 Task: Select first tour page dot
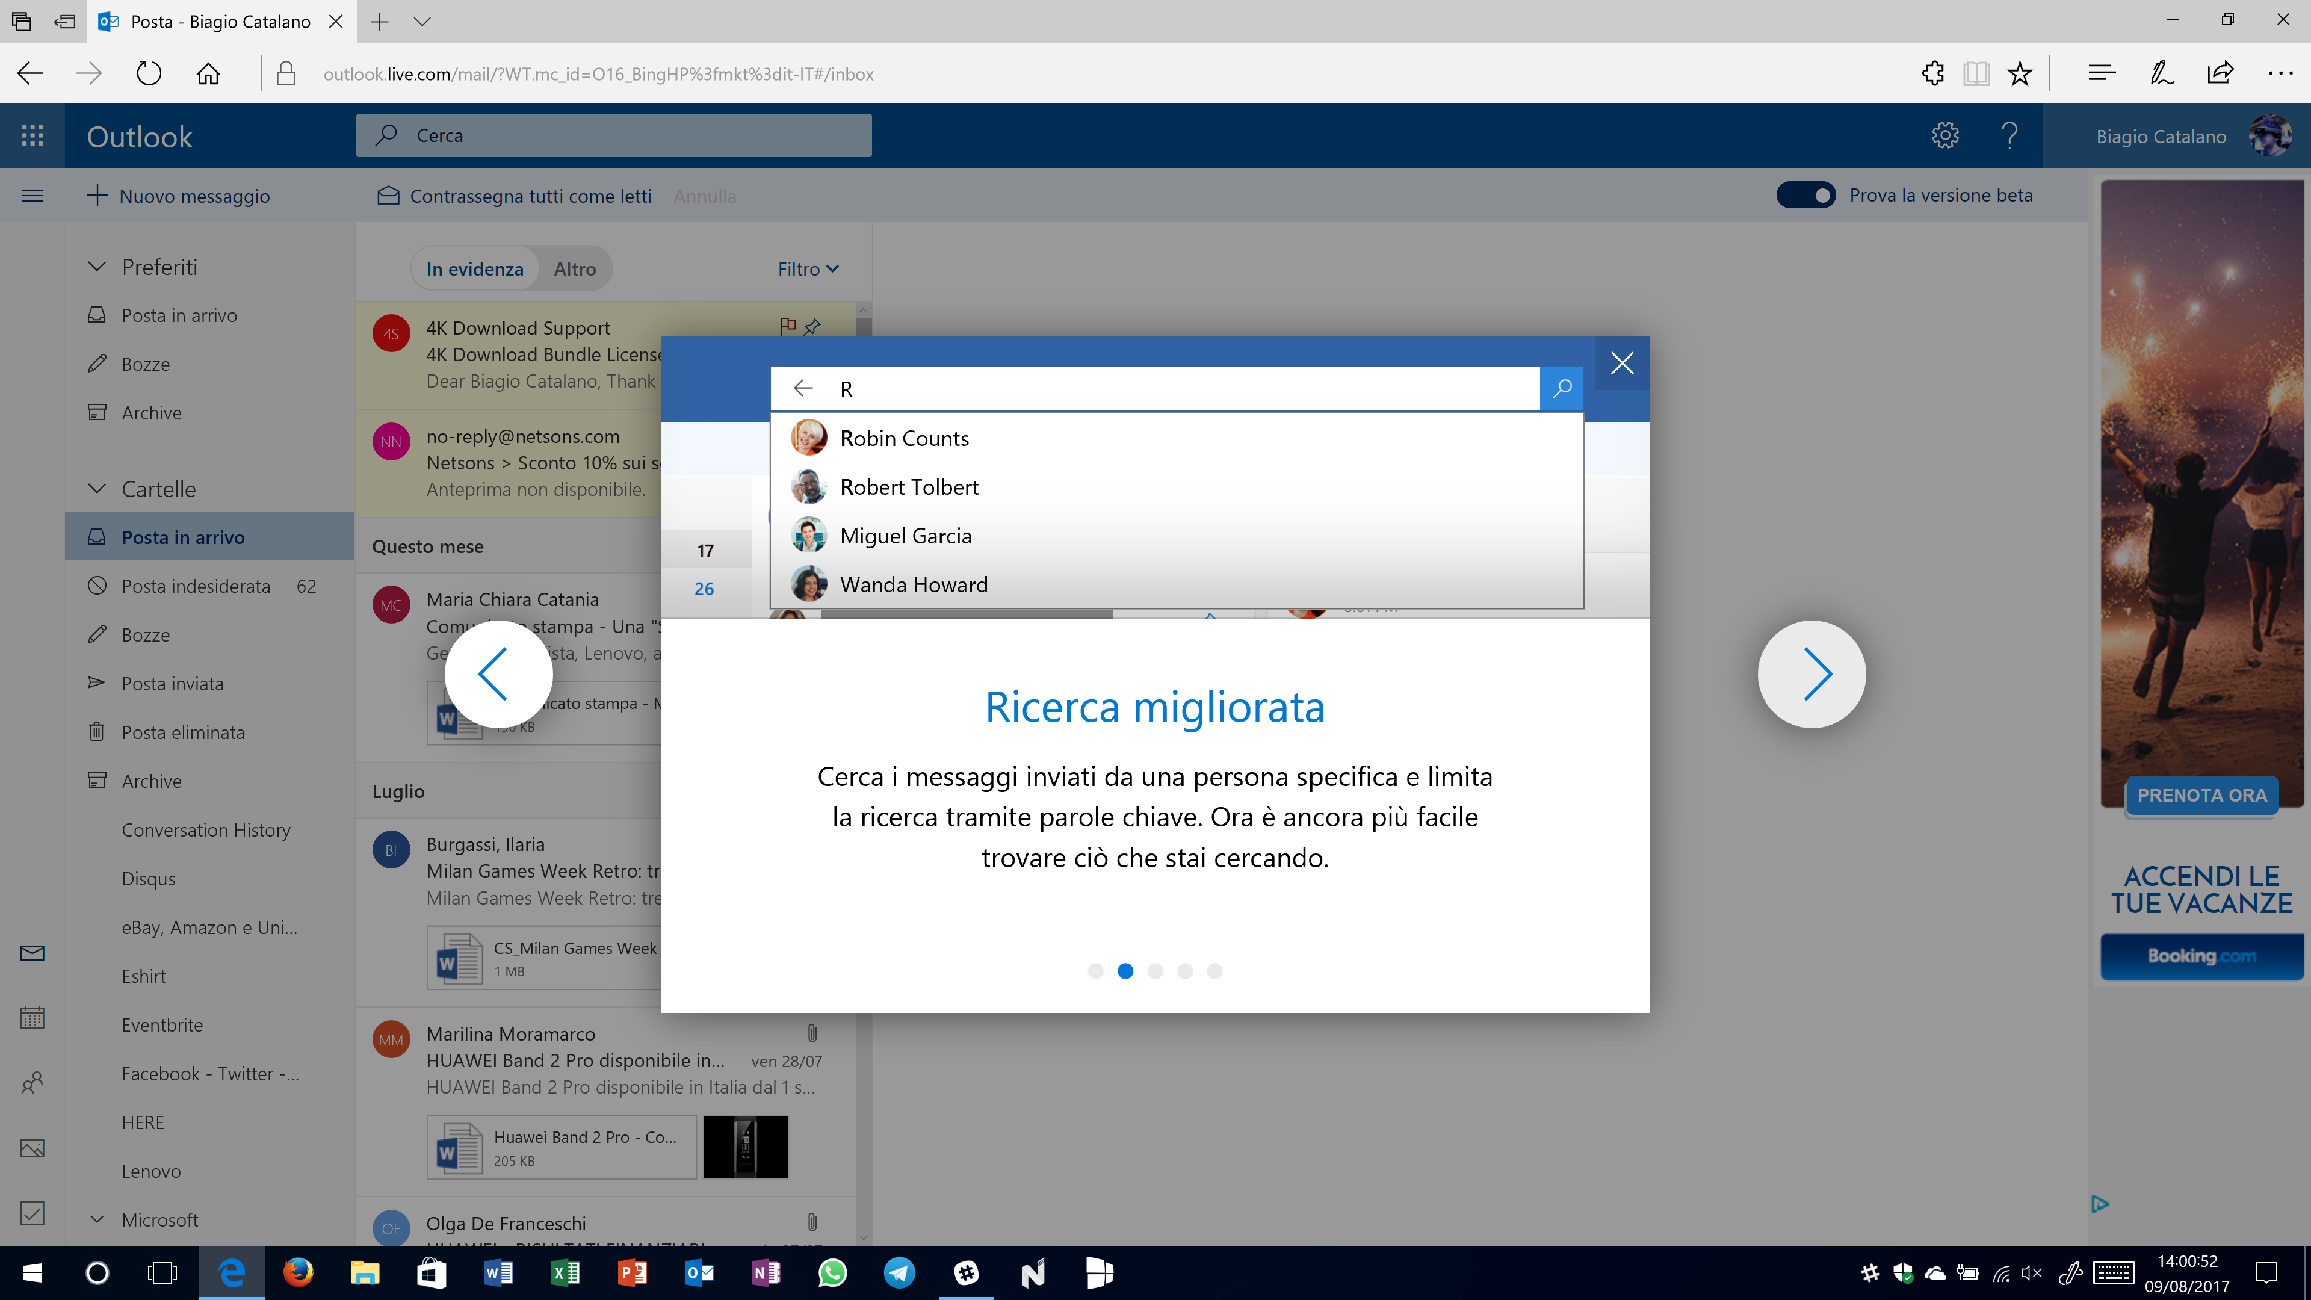point(1095,971)
